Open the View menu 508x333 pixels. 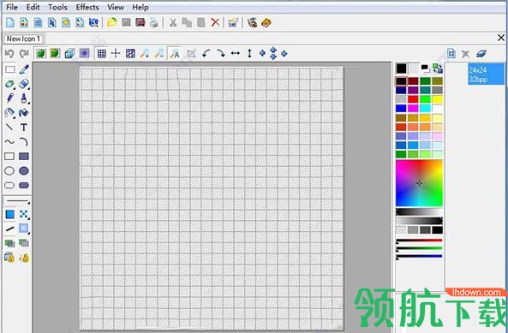116,7
